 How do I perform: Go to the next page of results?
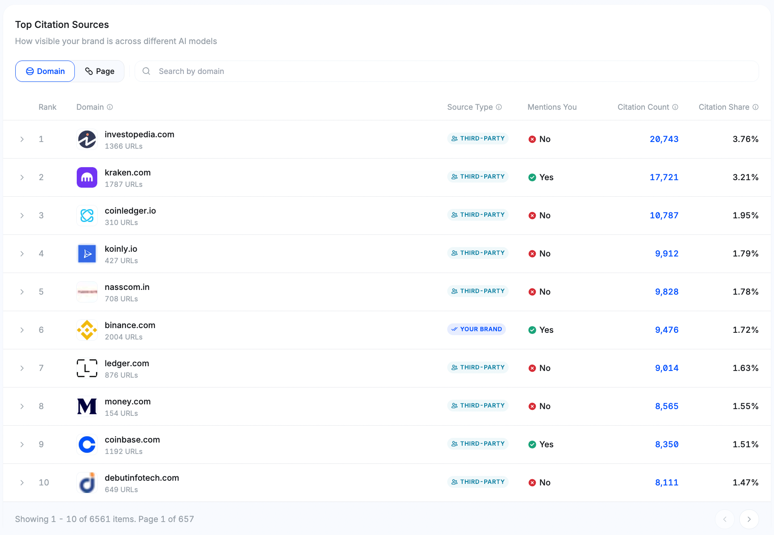749,519
